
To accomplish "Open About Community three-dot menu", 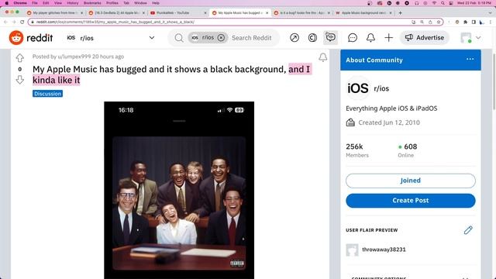I will tap(470, 59).
